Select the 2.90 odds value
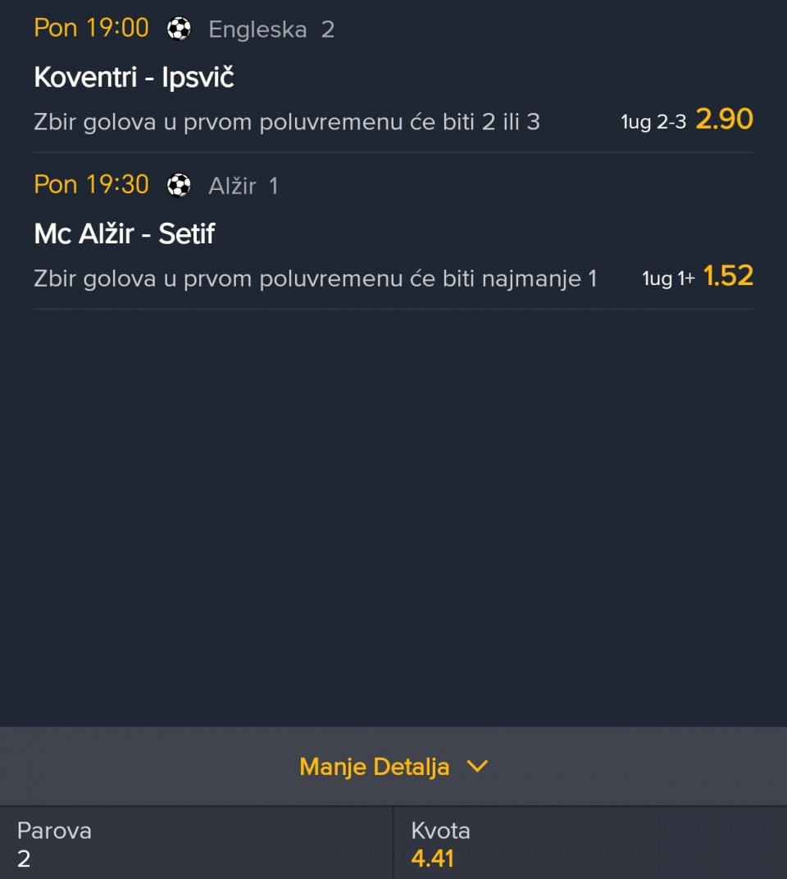The height and width of the screenshot is (879, 787). tap(724, 120)
